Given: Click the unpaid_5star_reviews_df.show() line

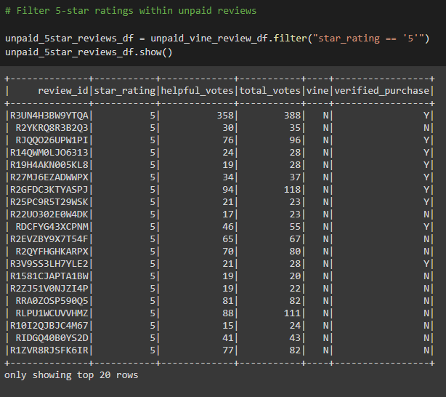Looking at the screenshot, I should (x=89, y=52).
